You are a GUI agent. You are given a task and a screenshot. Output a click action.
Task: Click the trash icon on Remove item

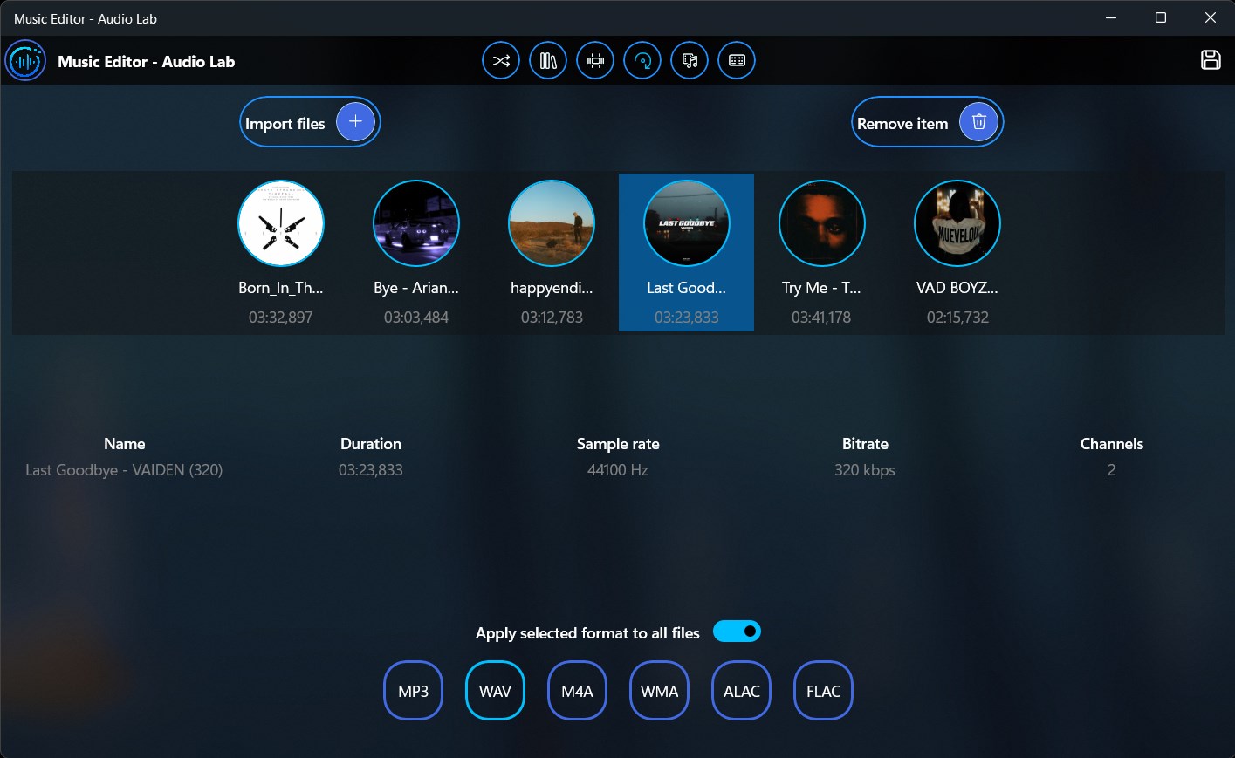point(978,122)
